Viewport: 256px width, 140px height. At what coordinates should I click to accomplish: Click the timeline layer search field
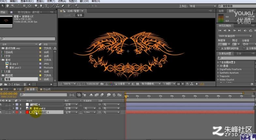click(x=43, y=95)
